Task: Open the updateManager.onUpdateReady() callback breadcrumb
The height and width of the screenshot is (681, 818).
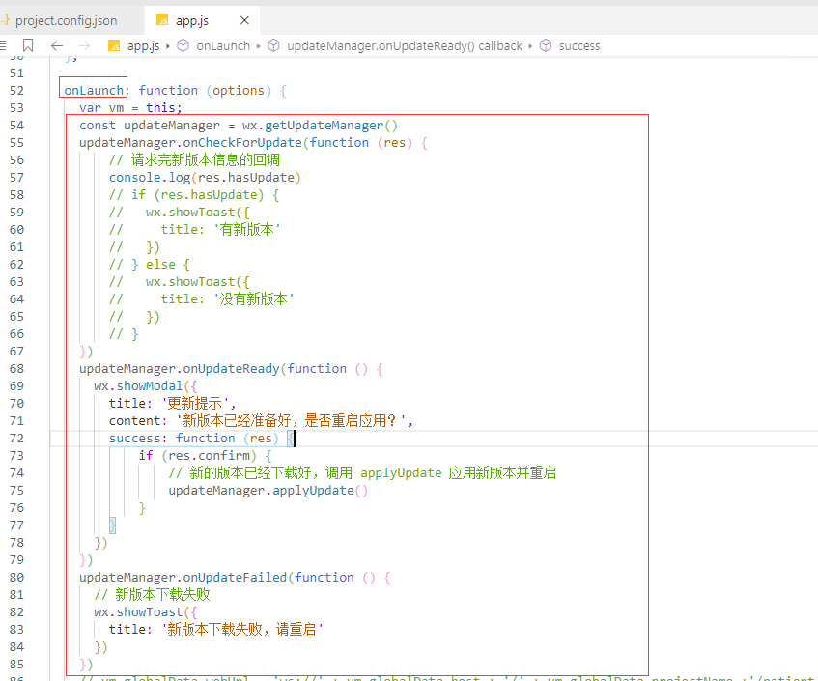Action: point(405,46)
